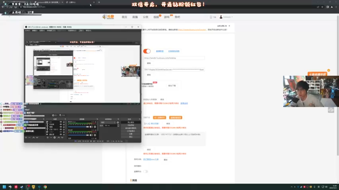Adjust upper mixer channel volume slider
This screenshot has width=339, height=190.
point(78,127)
